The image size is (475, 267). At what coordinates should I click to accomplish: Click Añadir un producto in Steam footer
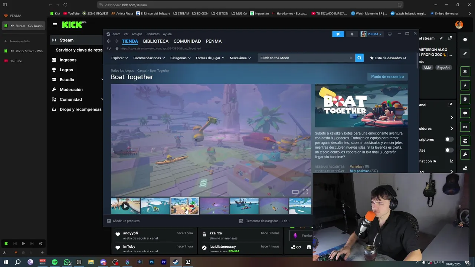(123, 221)
